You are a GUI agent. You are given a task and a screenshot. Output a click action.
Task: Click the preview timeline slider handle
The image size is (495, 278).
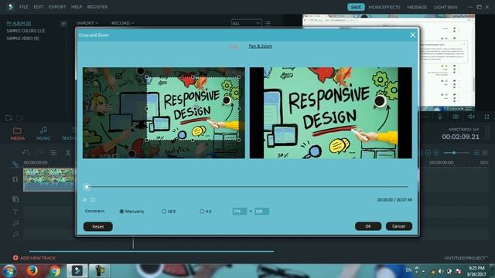87,187
